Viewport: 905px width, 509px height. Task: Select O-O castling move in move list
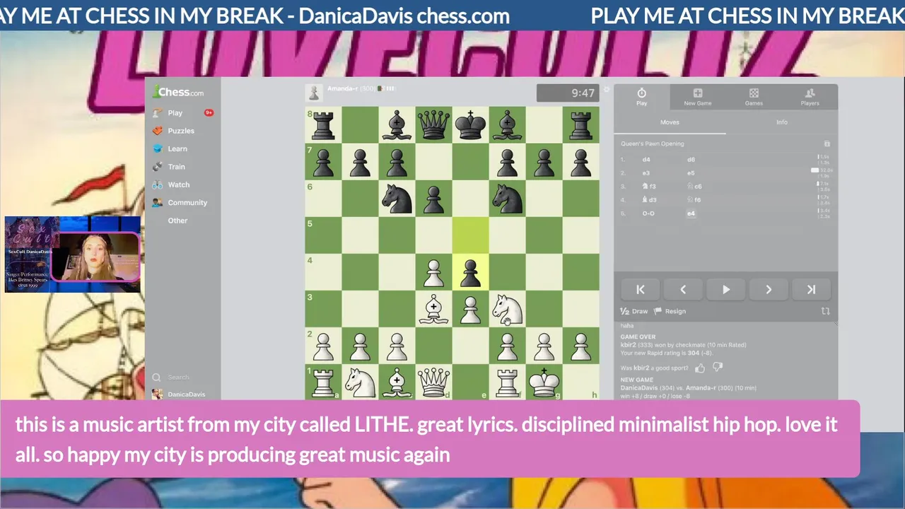pos(648,213)
